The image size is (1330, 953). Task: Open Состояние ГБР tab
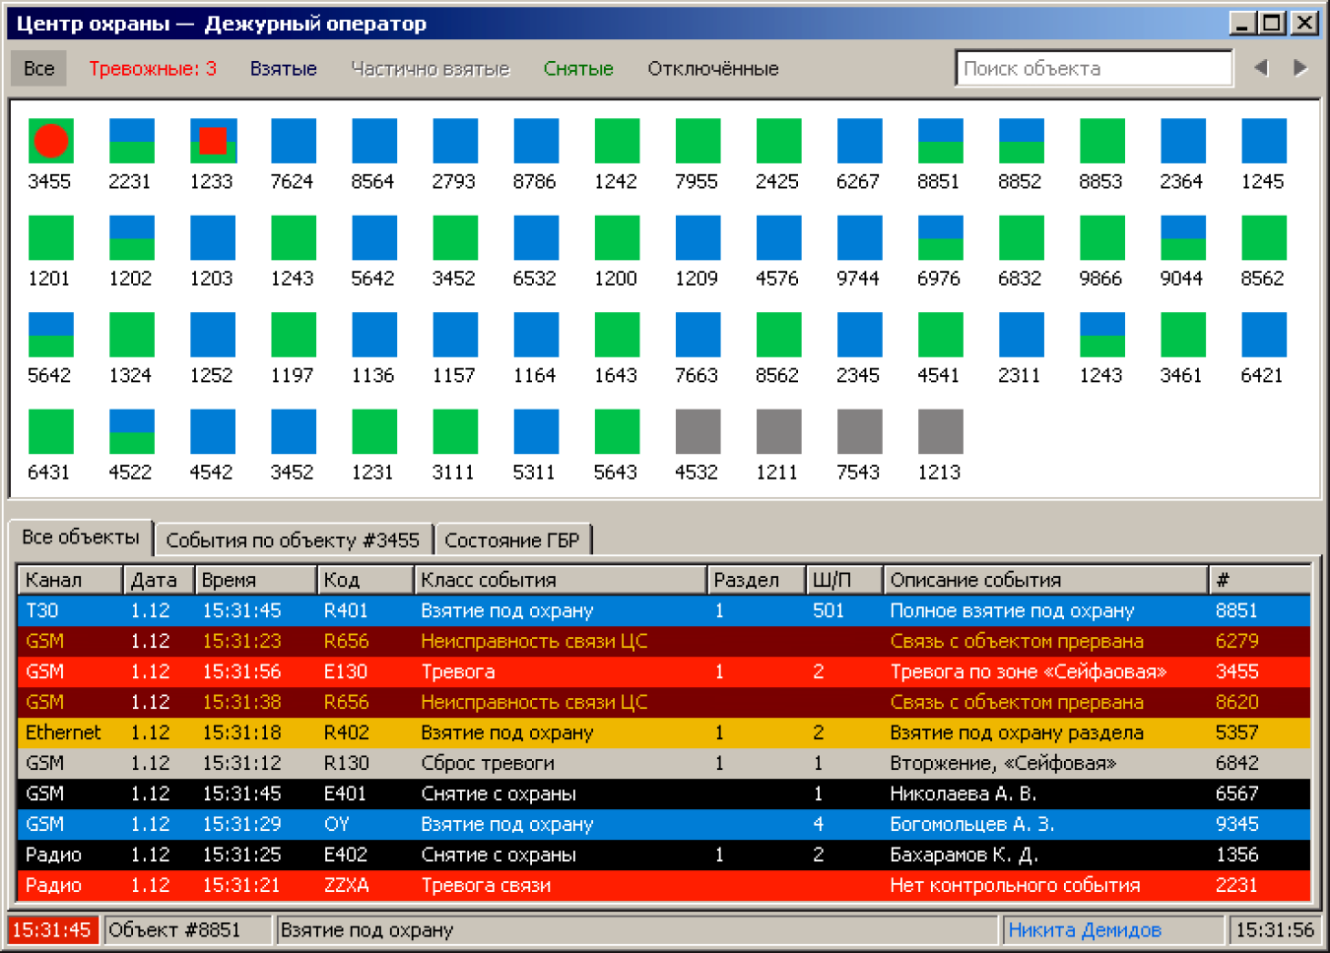(x=512, y=540)
